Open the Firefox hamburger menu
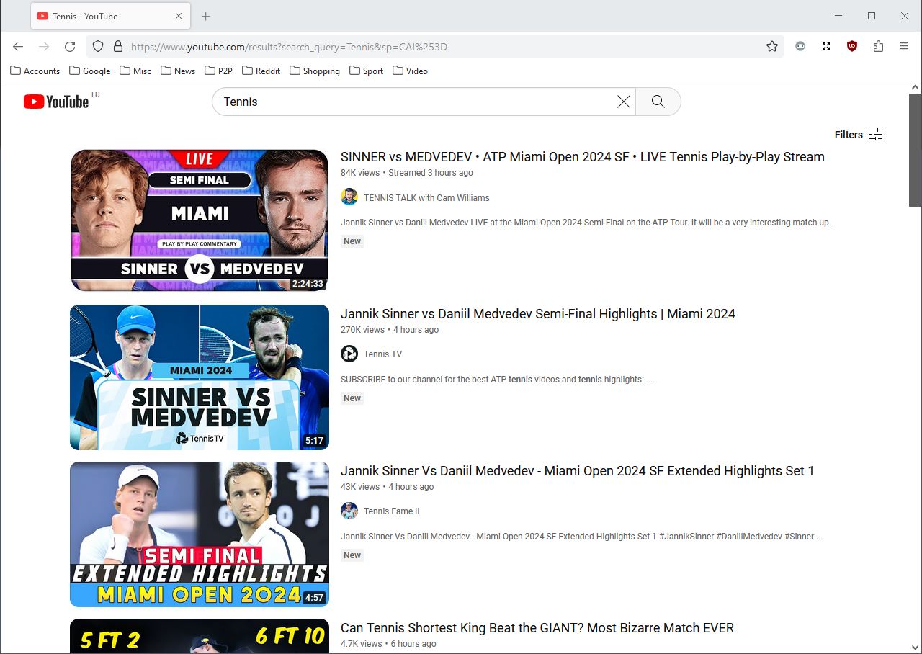922x654 pixels. coord(904,47)
